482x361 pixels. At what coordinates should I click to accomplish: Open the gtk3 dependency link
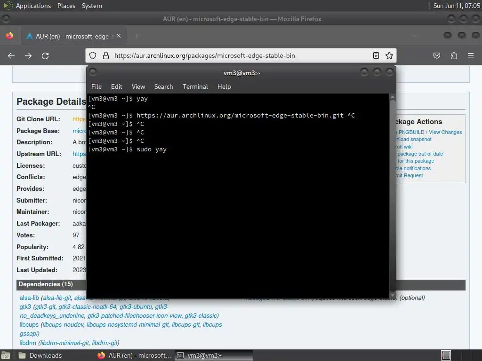(x=25, y=306)
